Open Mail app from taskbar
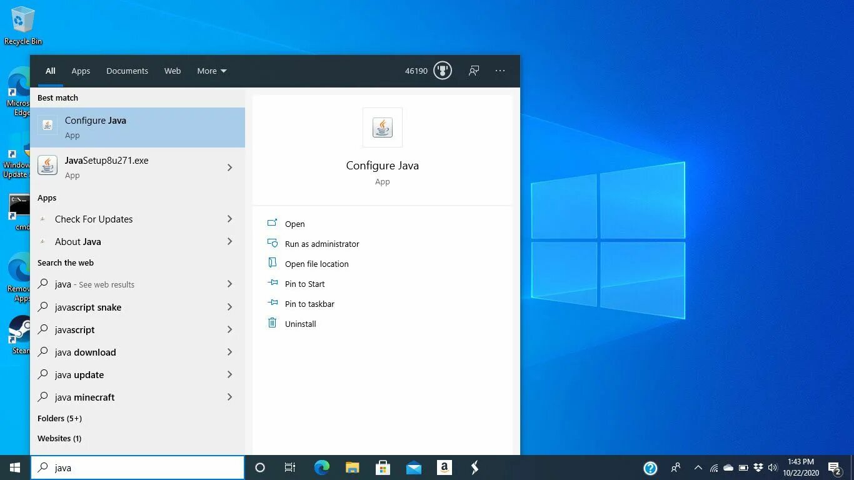 414,467
